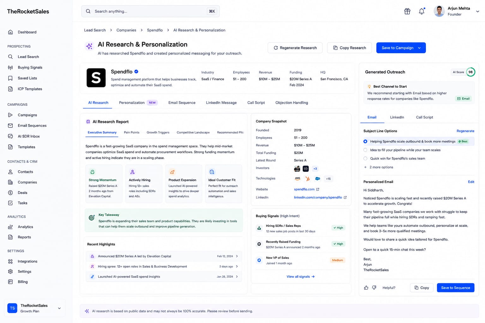Open the 'Hiring SDRs / Sales Reps' signal
This screenshot has height=323, width=485.
pos(301,228)
